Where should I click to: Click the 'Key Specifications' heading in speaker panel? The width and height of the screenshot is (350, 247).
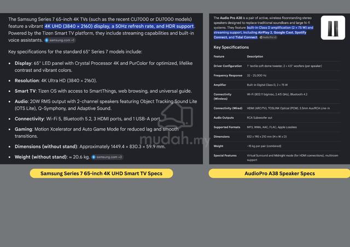(231, 48)
